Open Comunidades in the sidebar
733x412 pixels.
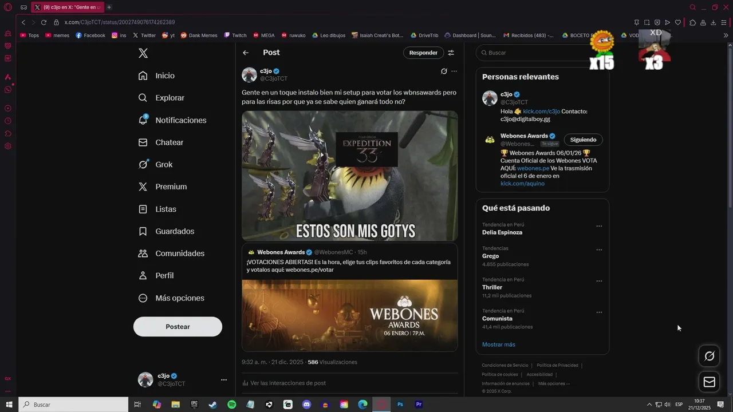(171, 253)
